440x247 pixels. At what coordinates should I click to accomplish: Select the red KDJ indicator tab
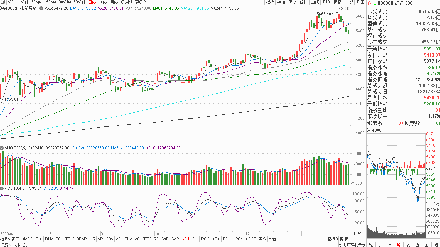(x=185, y=239)
